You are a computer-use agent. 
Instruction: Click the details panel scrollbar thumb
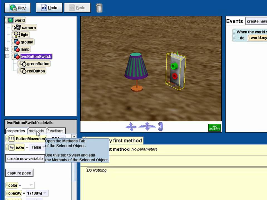tap(74, 171)
